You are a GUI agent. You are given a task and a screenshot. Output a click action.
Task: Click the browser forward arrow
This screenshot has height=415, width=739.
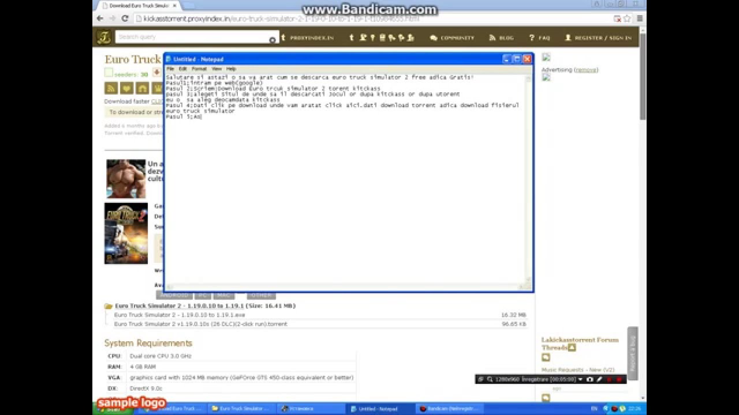click(113, 18)
